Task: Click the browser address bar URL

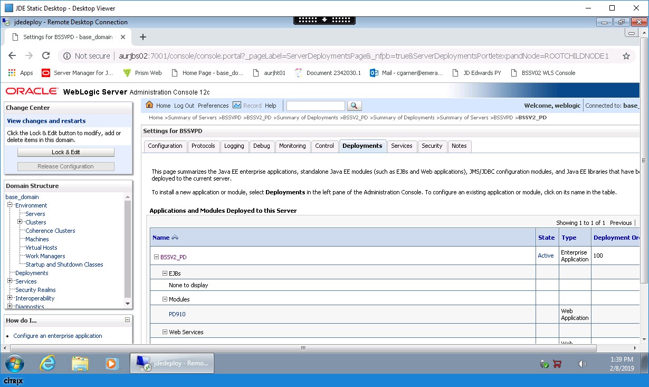Action: click(x=363, y=56)
